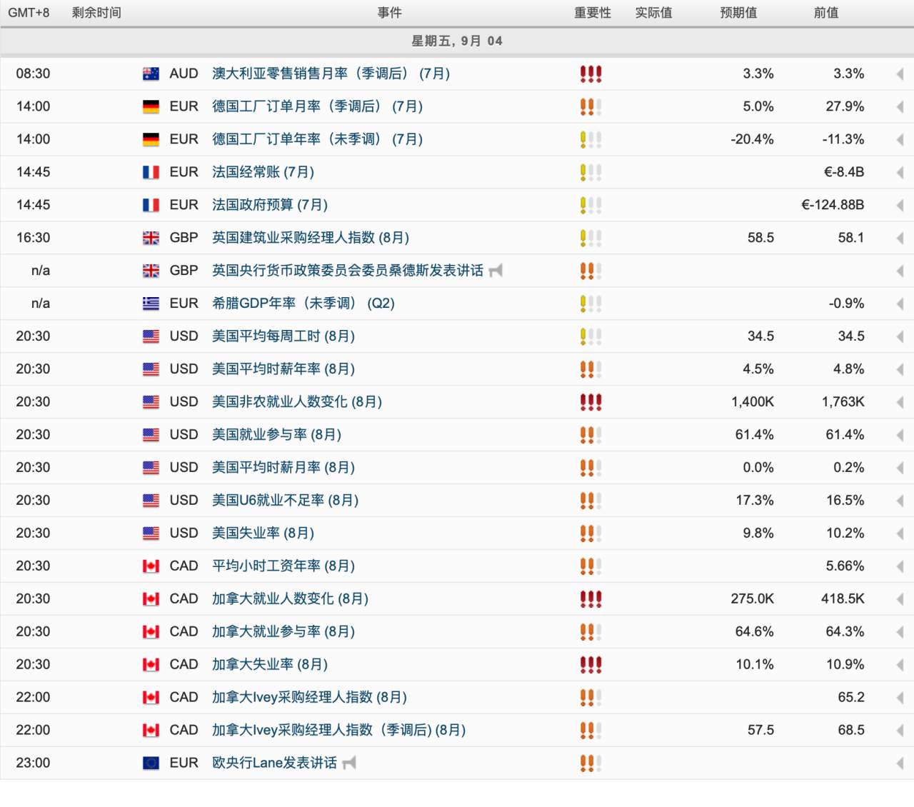Image resolution: width=914 pixels, height=807 pixels.
Task: Click Greece flag beside 希腊GDP年率
Action: (x=151, y=304)
